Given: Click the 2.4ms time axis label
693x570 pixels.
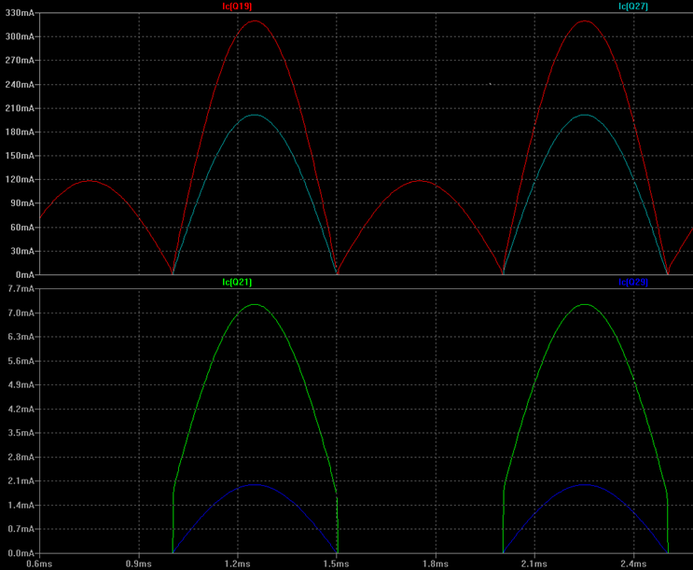Looking at the screenshot, I should pyautogui.click(x=633, y=563).
